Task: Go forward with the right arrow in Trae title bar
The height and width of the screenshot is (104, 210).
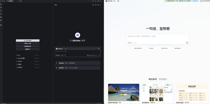Action: tap(90, 1)
